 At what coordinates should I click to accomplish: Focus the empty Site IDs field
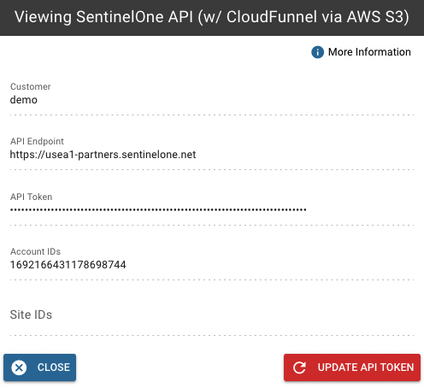coord(212,315)
